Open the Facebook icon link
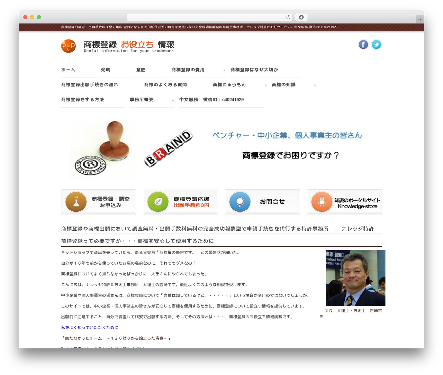This screenshot has height=375, width=443. (363, 45)
